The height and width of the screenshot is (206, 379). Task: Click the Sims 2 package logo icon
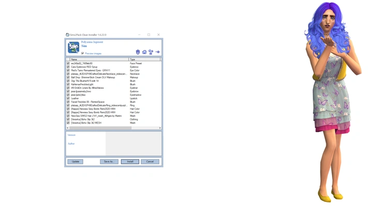pos(73,47)
